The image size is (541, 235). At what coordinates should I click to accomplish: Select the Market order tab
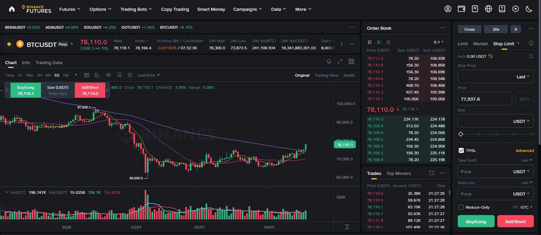pos(480,44)
